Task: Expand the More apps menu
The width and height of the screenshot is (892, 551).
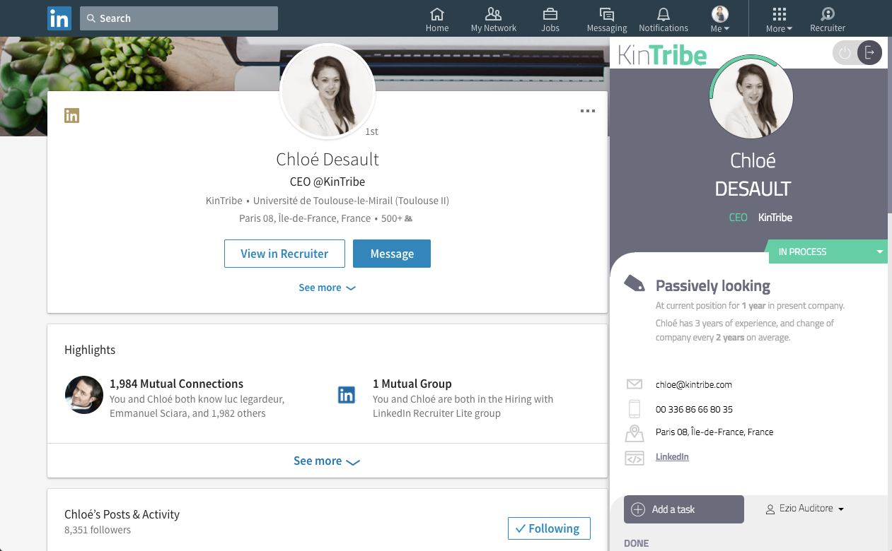Action: coord(779,20)
